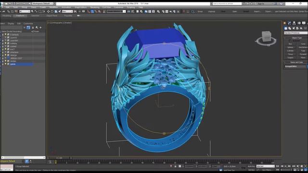Click the Import... toolbar button
Screen dimensions: 308x173
(257, 12)
